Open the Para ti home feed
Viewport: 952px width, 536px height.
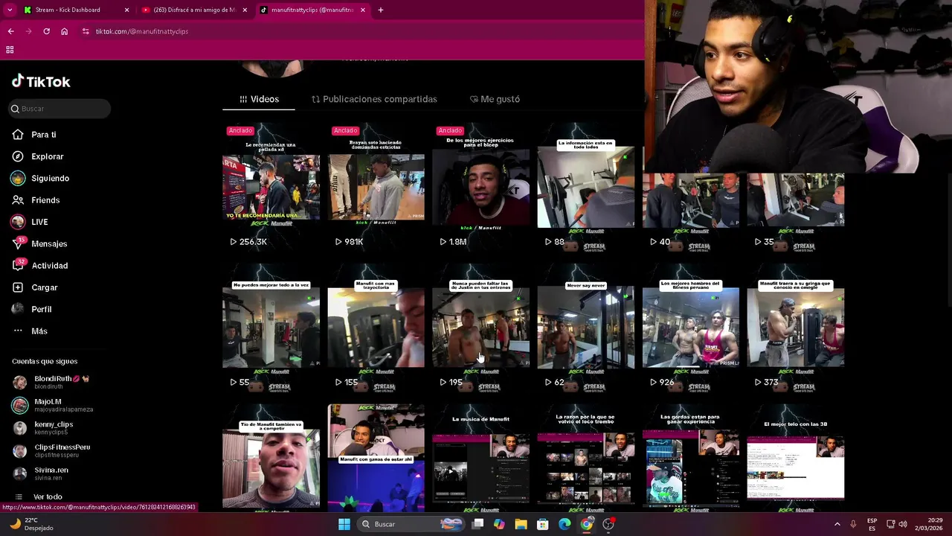(x=45, y=135)
